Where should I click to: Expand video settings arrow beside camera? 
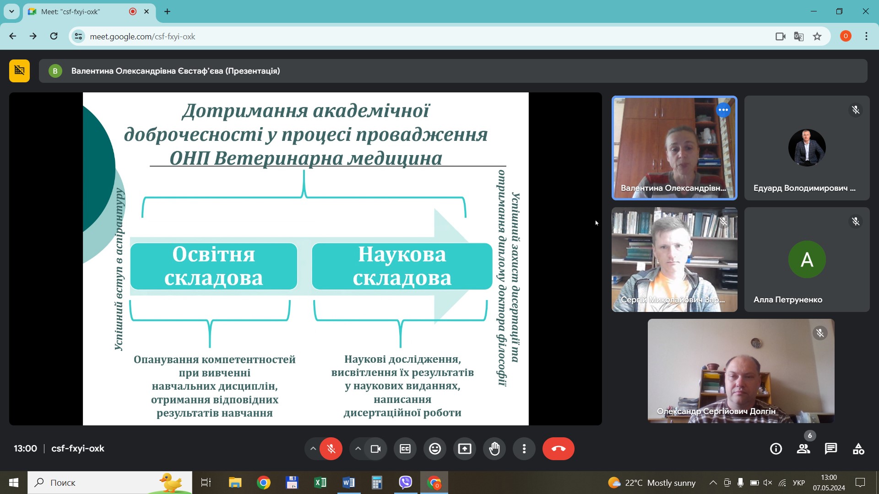(358, 449)
